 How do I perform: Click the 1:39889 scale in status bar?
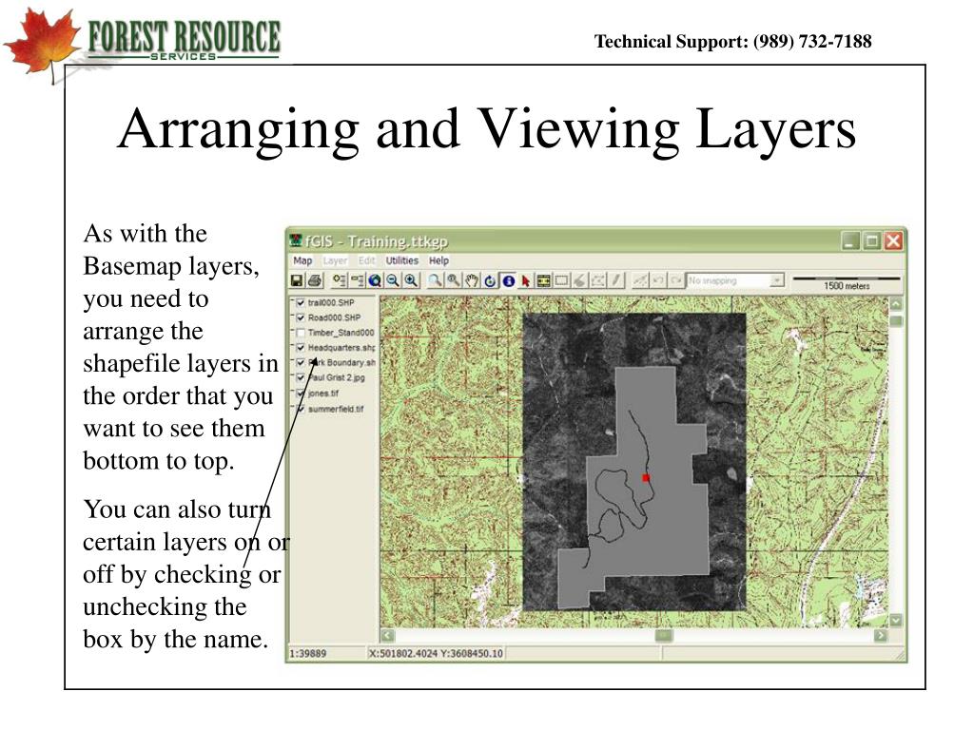(x=308, y=654)
